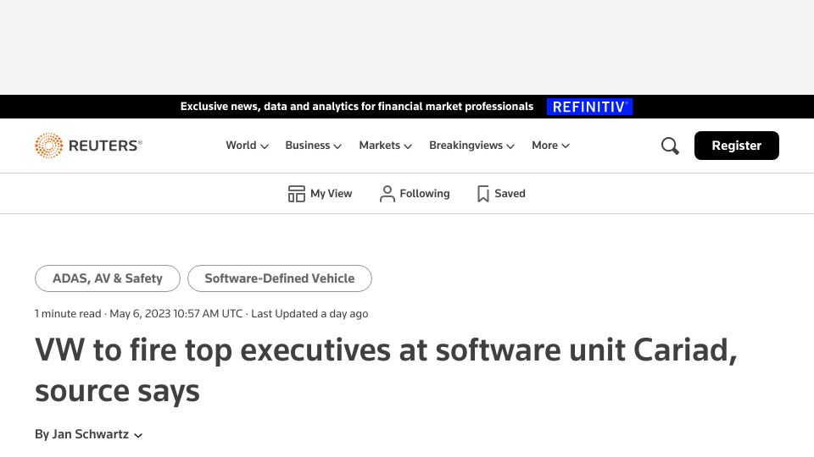Open the Saved label

pos(510,194)
